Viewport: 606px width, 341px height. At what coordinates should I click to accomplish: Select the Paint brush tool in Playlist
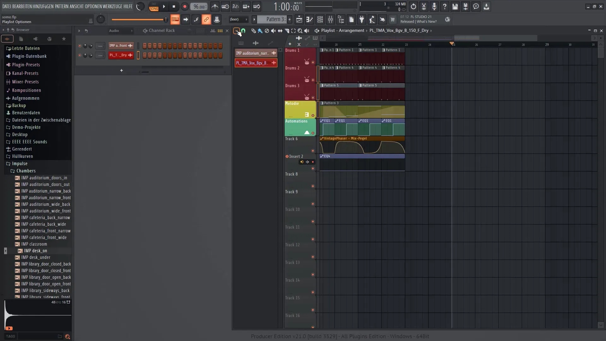[x=260, y=31]
